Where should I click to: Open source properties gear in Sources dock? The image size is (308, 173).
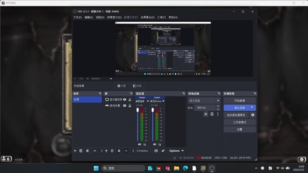pyautogui.click(x=119, y=151)
